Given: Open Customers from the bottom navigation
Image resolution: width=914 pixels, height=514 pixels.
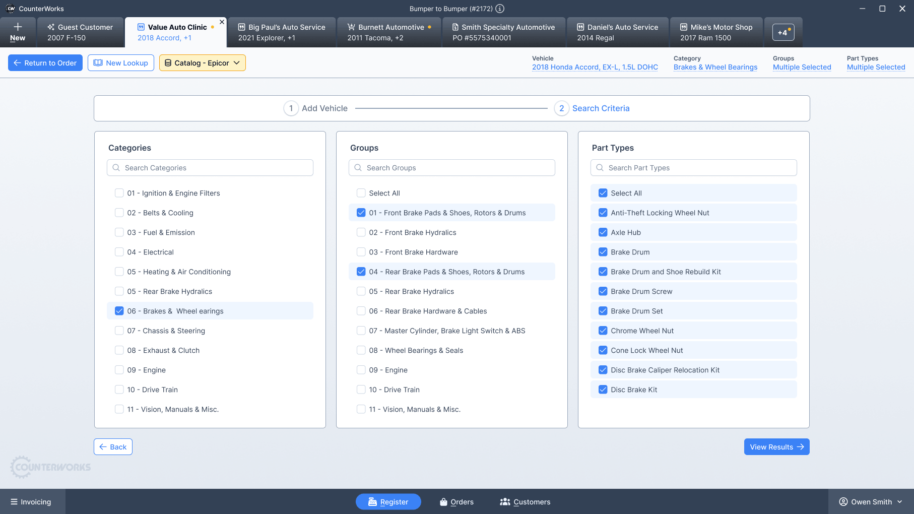Looking at the screenshot, I should pyautogui.click(x=525, y=502).
